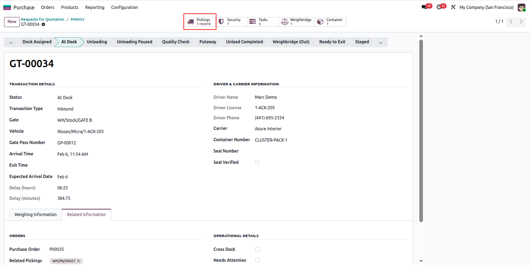Toggle the Seal Verified checkbox
The width and height of the screenshot is (531, 265).
pyautogui.click(x=257, y=163)
